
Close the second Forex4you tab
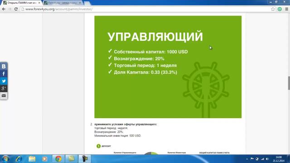[x=80, y=3]
